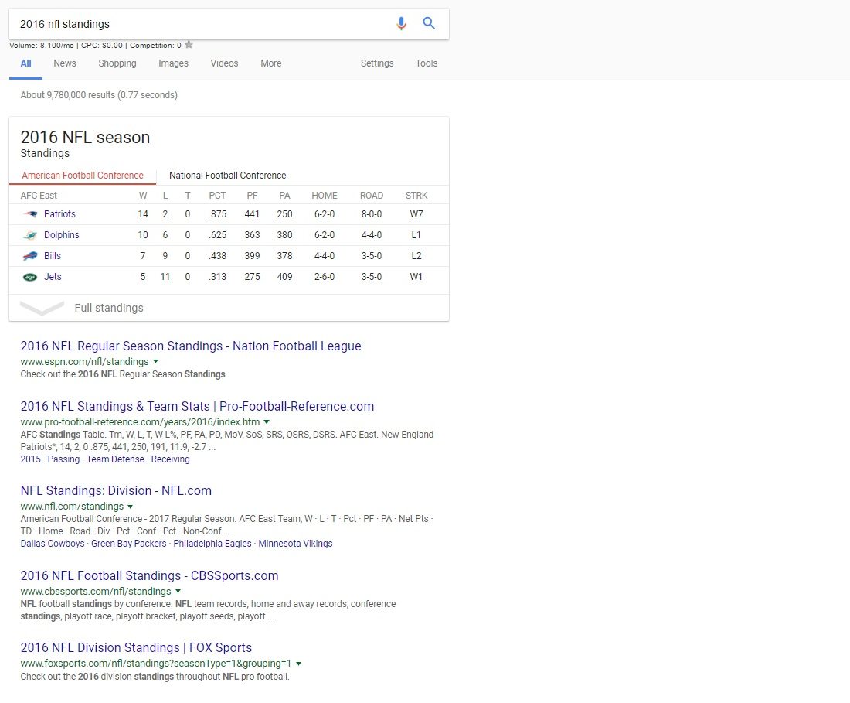Open dropdown arrow beside pro-football-reference URL
The height and width of the screenshot is (703, 850).
point(266,421)
